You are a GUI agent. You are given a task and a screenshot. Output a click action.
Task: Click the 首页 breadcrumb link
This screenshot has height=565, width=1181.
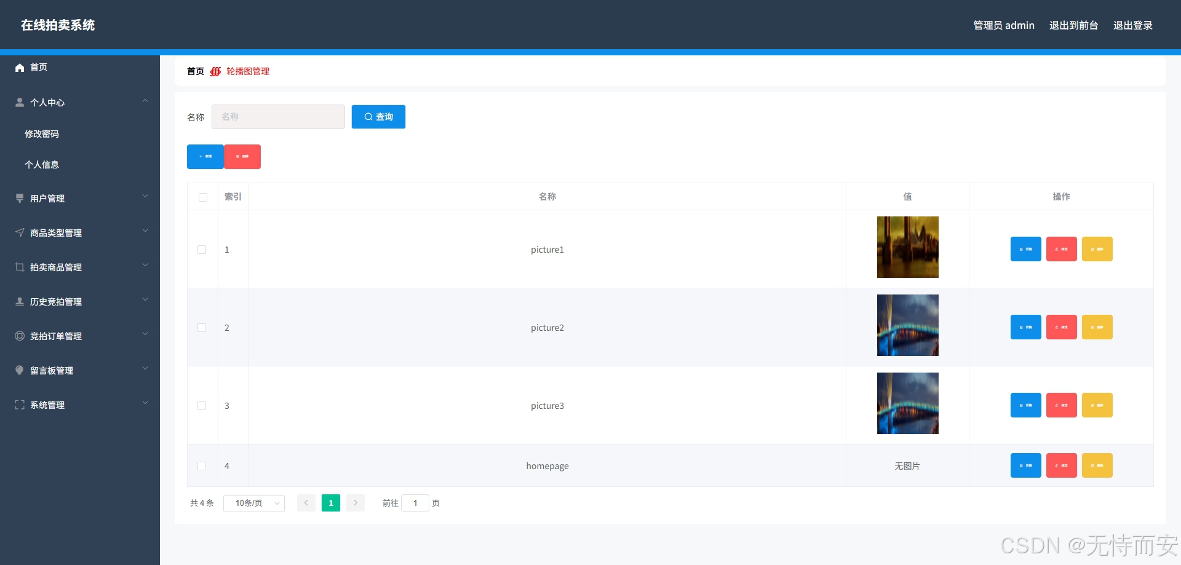coord(196,71)
